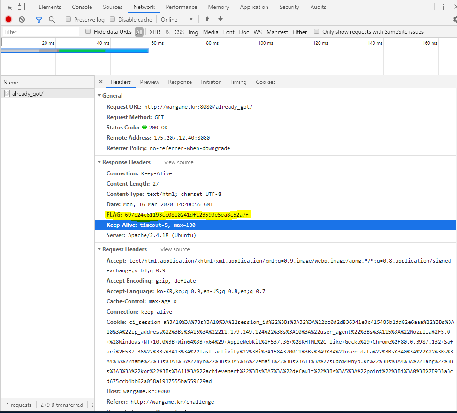The width and height of the screenshot is (457, 413).
Task: Filter requests by JS
Action: coord(167,32)
